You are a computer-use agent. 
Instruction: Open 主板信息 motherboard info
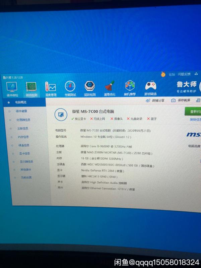coord(22,128)
